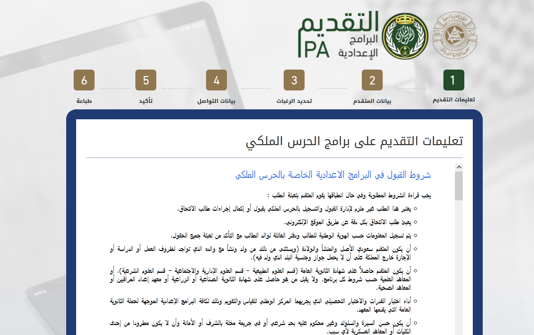
Task: Click the بيانات التواصل step label
Action: (216, 101)
